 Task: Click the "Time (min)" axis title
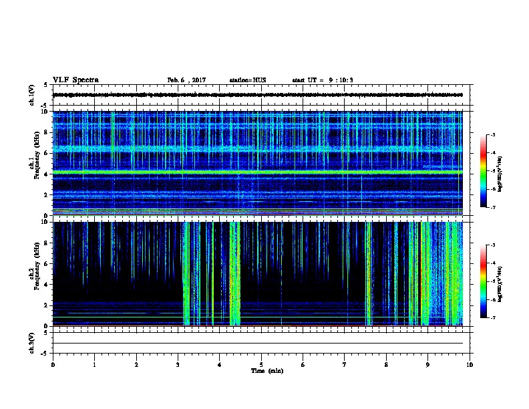[x=267, y=371]
